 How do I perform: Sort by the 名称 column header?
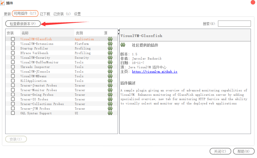[47, 33]
